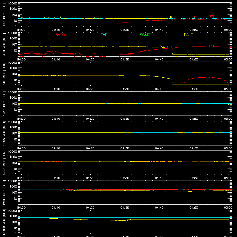Click 04:00 tick below the 245 MHz plot

[21, 30]
